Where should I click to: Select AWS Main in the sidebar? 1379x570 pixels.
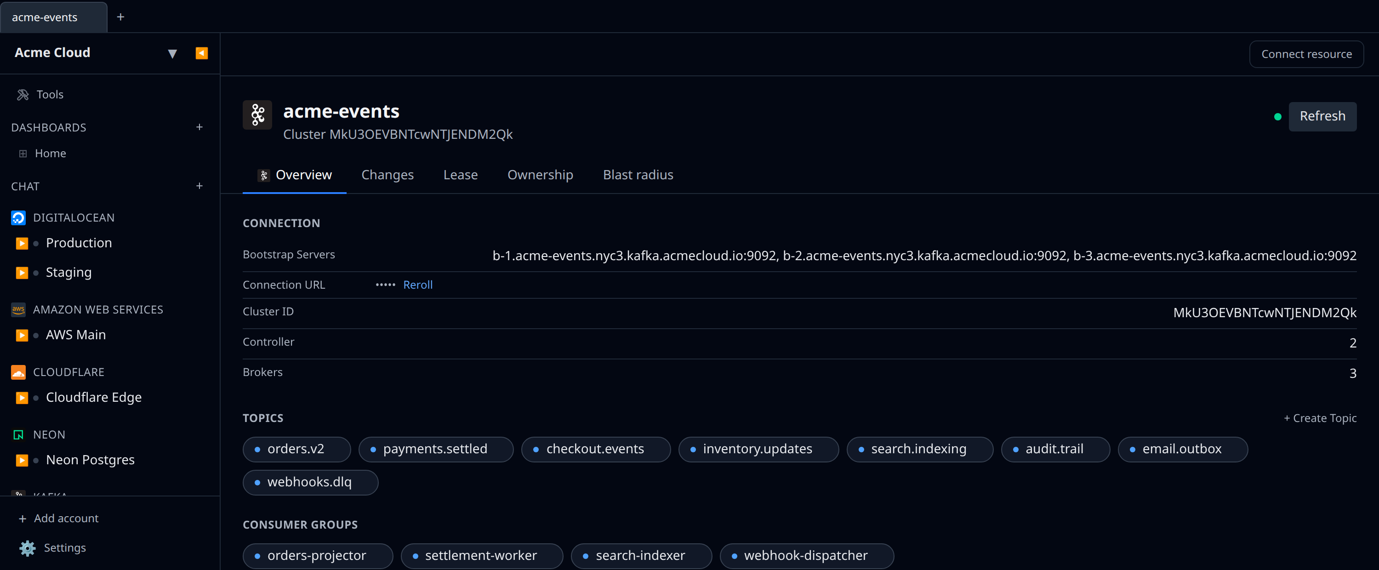click(x=75, y=335)
